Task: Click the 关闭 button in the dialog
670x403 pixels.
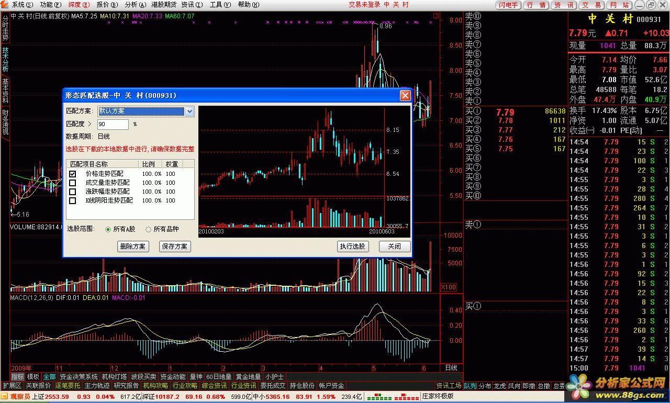Action: (x=395, y=247)
